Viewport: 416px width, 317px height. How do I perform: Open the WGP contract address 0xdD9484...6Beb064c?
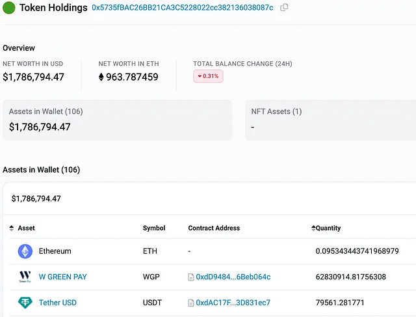(233, 277)
